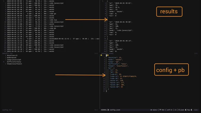Select the 2026-04-02 17:40 row with 40 wpm
Screen dimensions: 201x113
35,45
